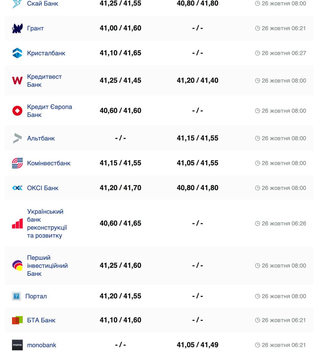Click the БТА Банк red-green logo

[17, 320]
